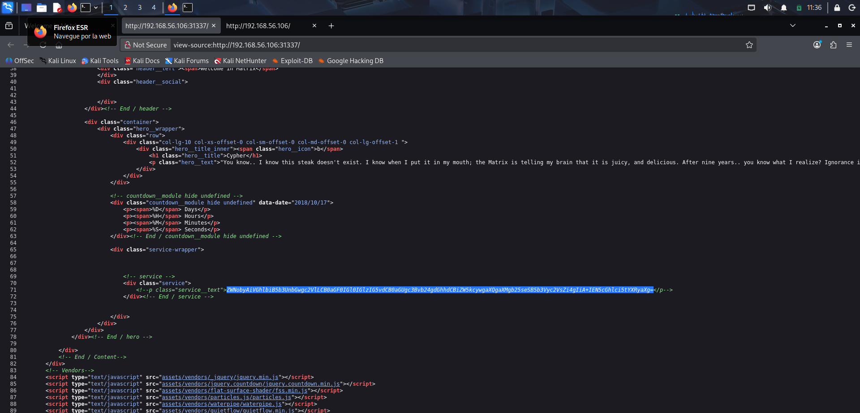
Task: Bookmark this page with the star icon
Action: [749, 45]
